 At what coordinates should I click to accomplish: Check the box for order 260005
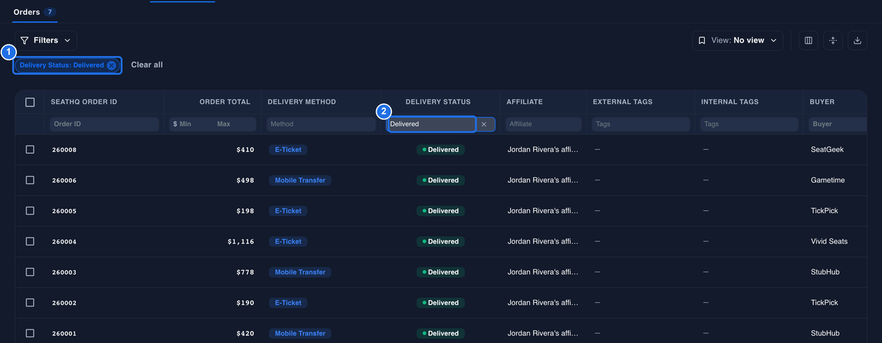(30, 211)
